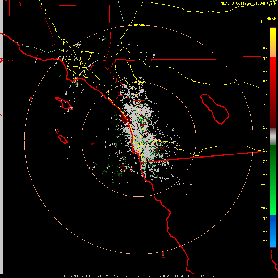This screenshot has height=278, width=278.
Task: Click the '-60' velocity scale value
Action: pyautogui.click(x=264, y=208)
